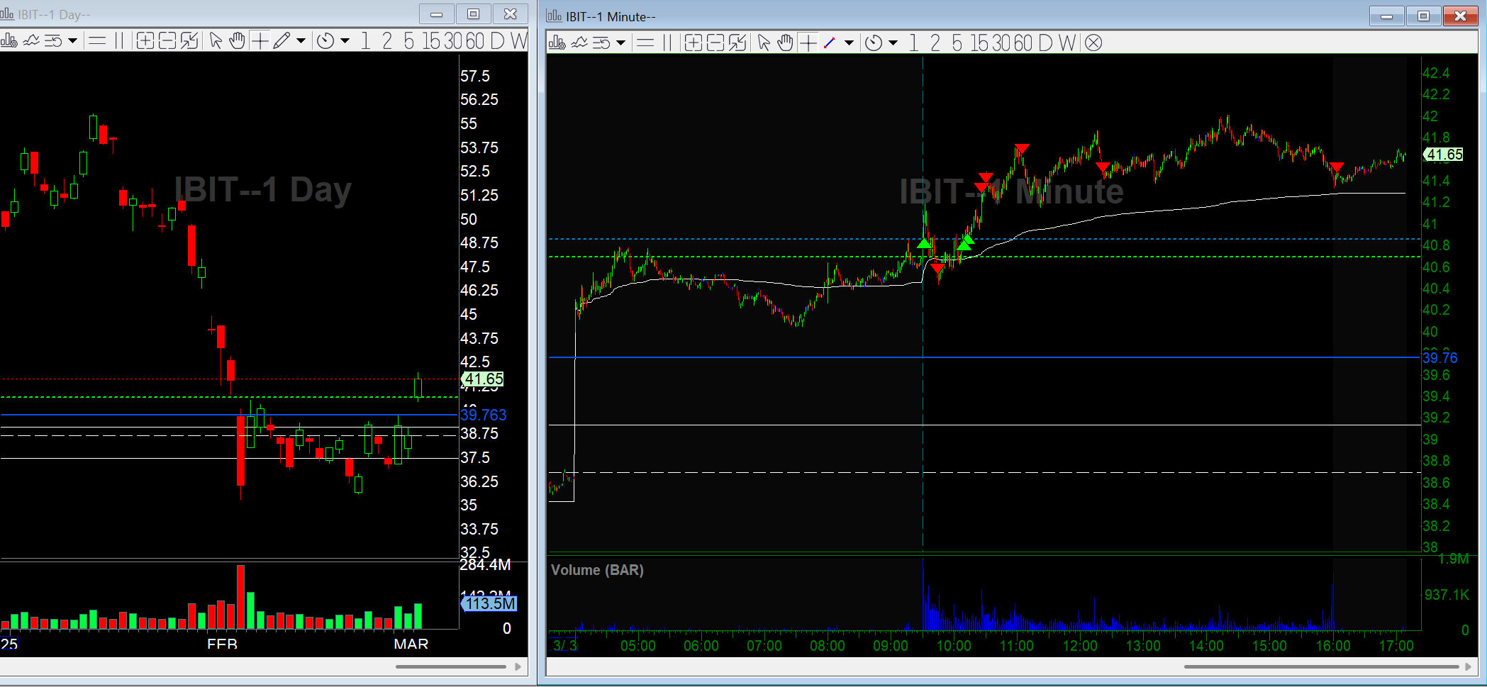Maximize the IBIT--1 Day window
Screen dimensions: 1487x687
pos(473,13)
